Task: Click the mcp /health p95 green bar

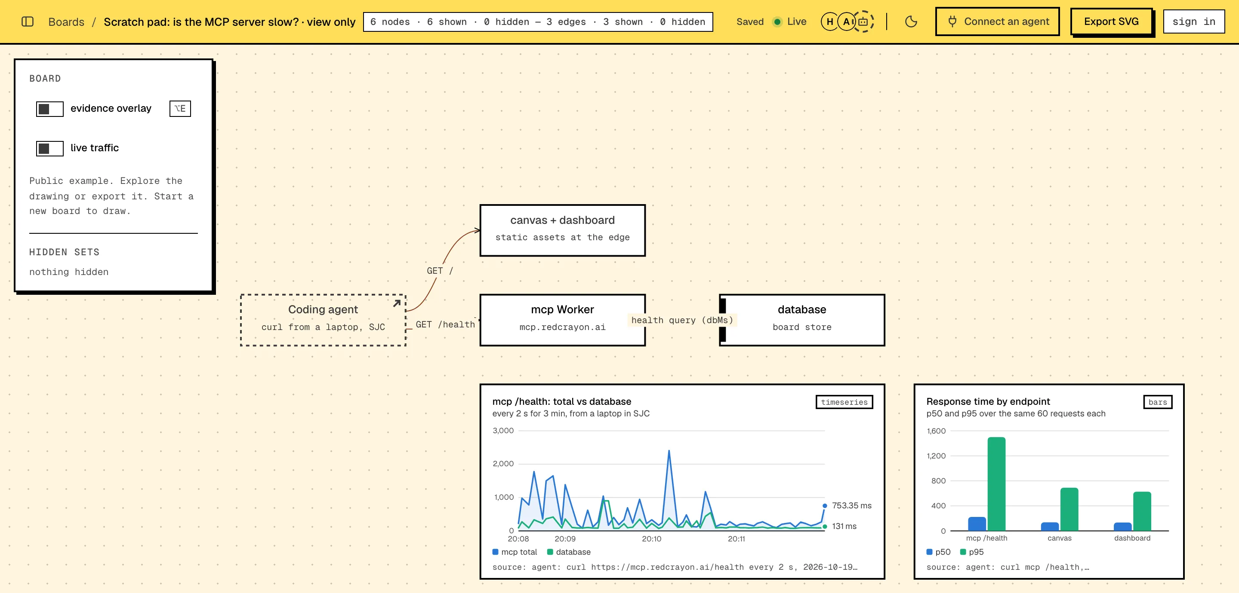Action: point(996,484)
